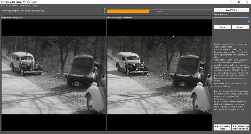Open the Export Video menu

[x=26, y=6]
